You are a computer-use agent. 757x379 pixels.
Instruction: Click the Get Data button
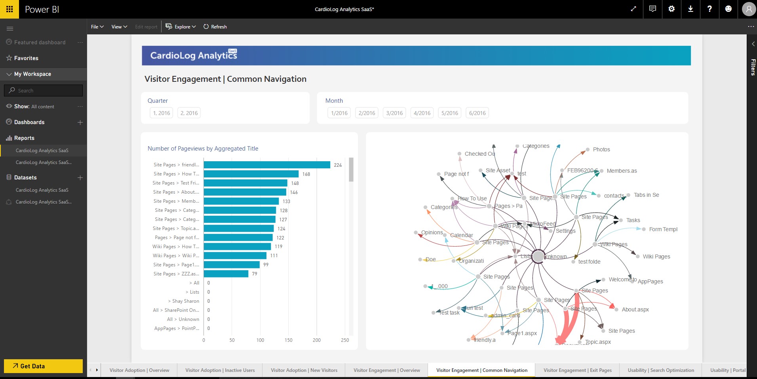[x=44, y=366]
